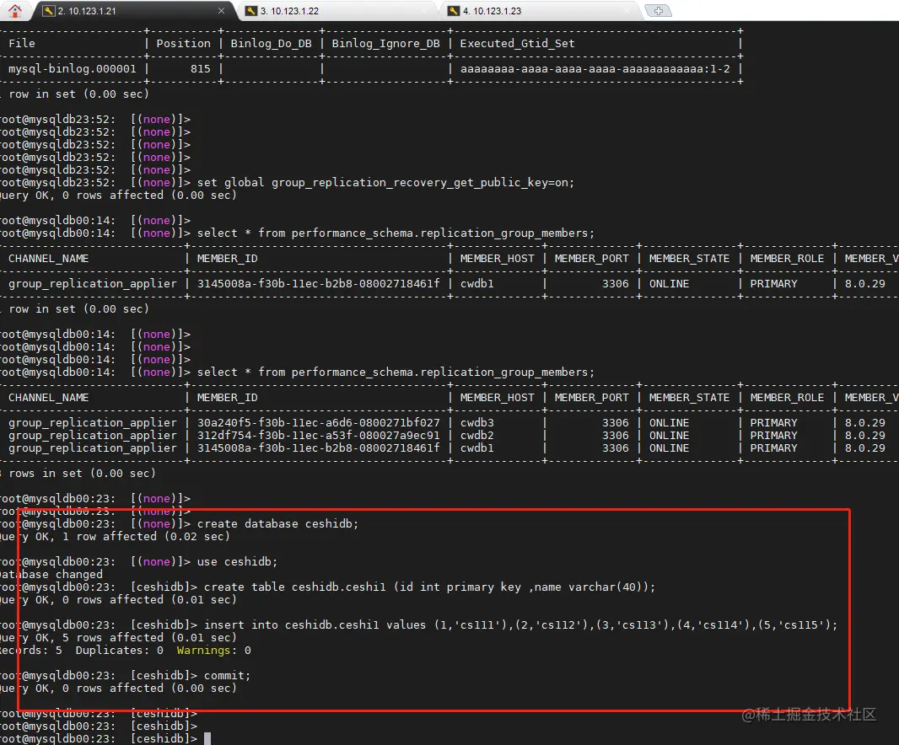Click member ID 30a240f5-f30b-11ec-a6d6-0800271bf027

click(319, 423)
